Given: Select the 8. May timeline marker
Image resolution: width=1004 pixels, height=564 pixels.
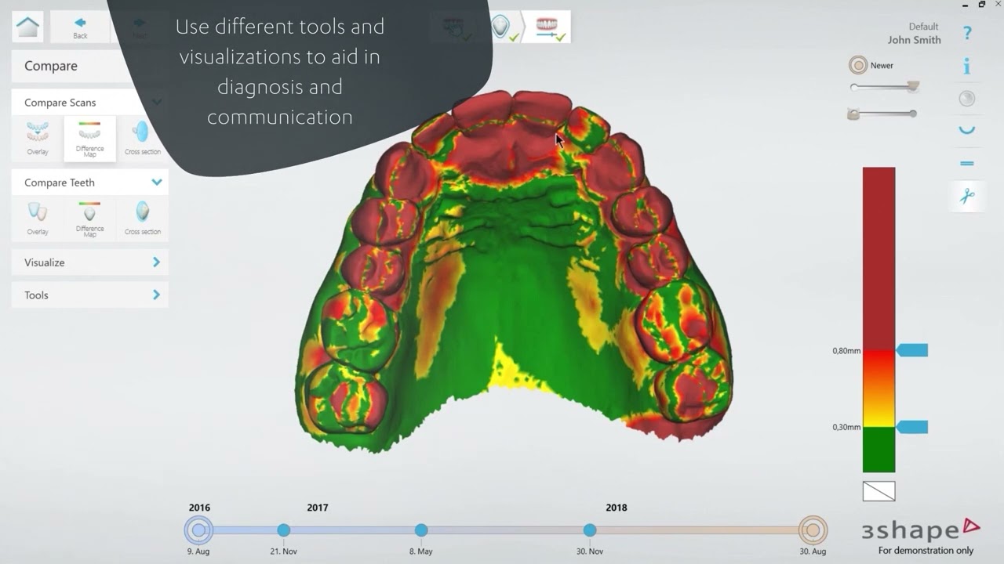Looking at the screenshot, I should (x=421, y=530).
